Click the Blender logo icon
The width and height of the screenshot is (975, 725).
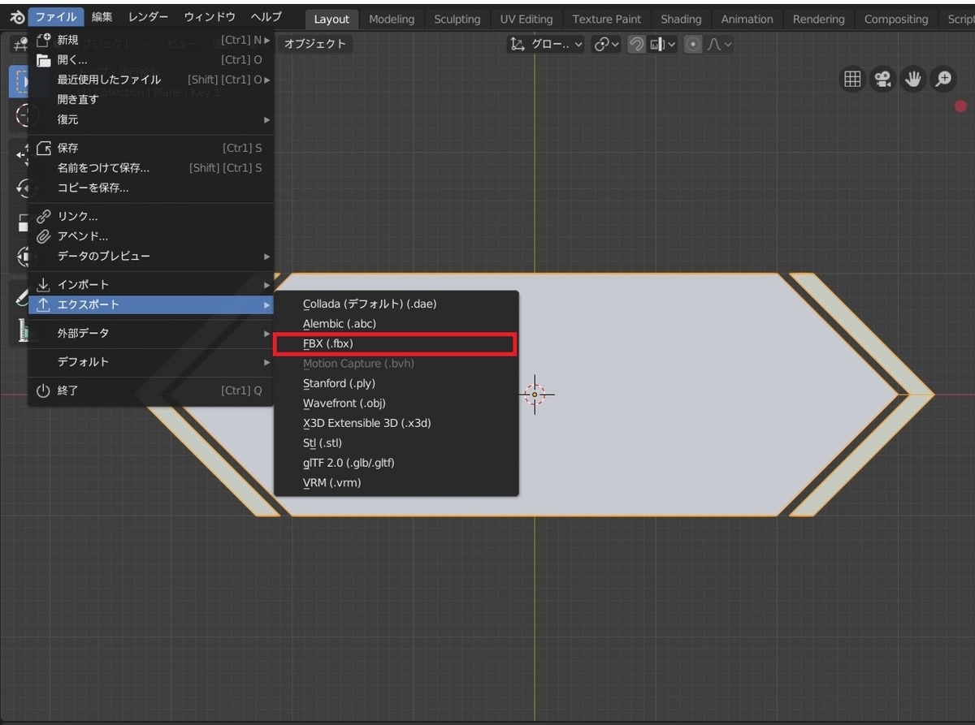[16, 18]
